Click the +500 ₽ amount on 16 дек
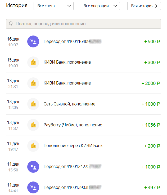This screenshot has height=195, width=167. click(x=152, y=42)
